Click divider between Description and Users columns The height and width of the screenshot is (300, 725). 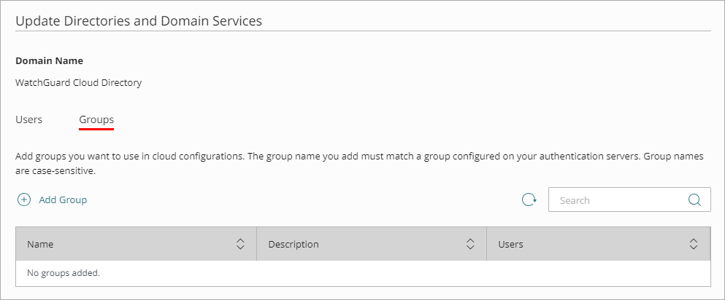[x=486, y=245]
